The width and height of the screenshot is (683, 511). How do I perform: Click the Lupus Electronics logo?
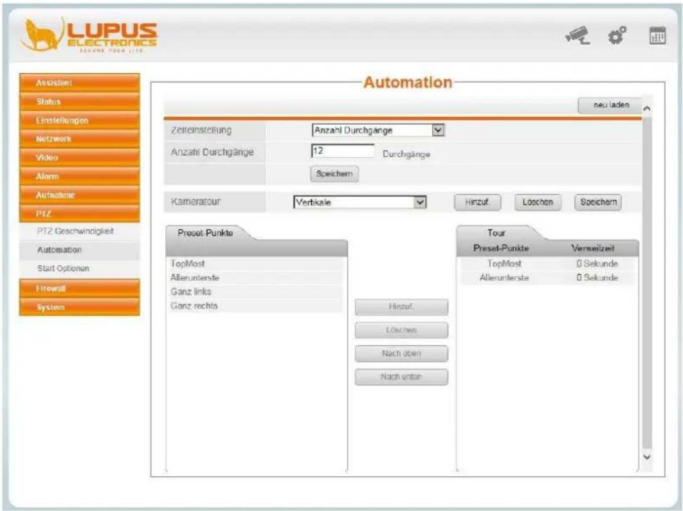tap(89, 35)
